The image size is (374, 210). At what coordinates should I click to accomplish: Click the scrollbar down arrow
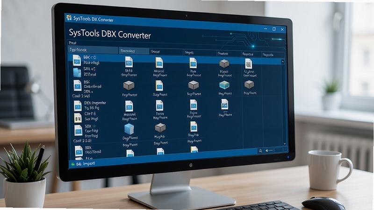[x=285, y=144]
